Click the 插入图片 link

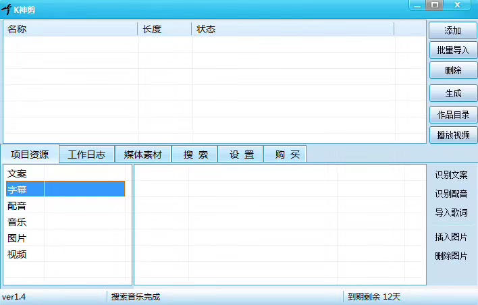click(451, 237)
